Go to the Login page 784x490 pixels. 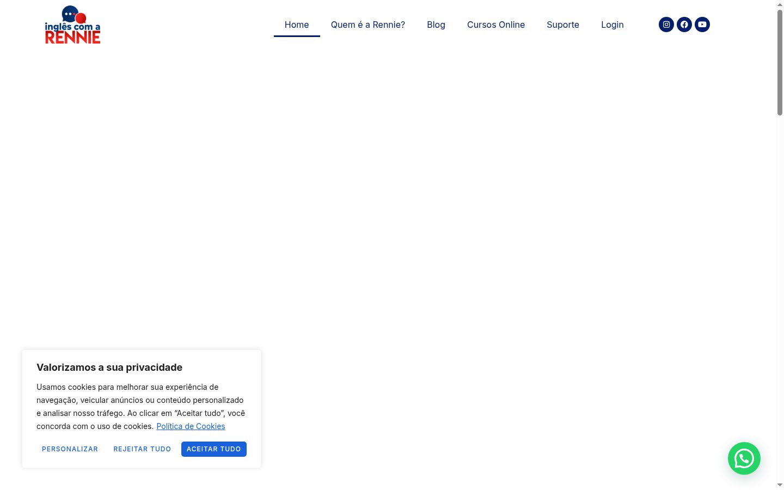point(612,24)
